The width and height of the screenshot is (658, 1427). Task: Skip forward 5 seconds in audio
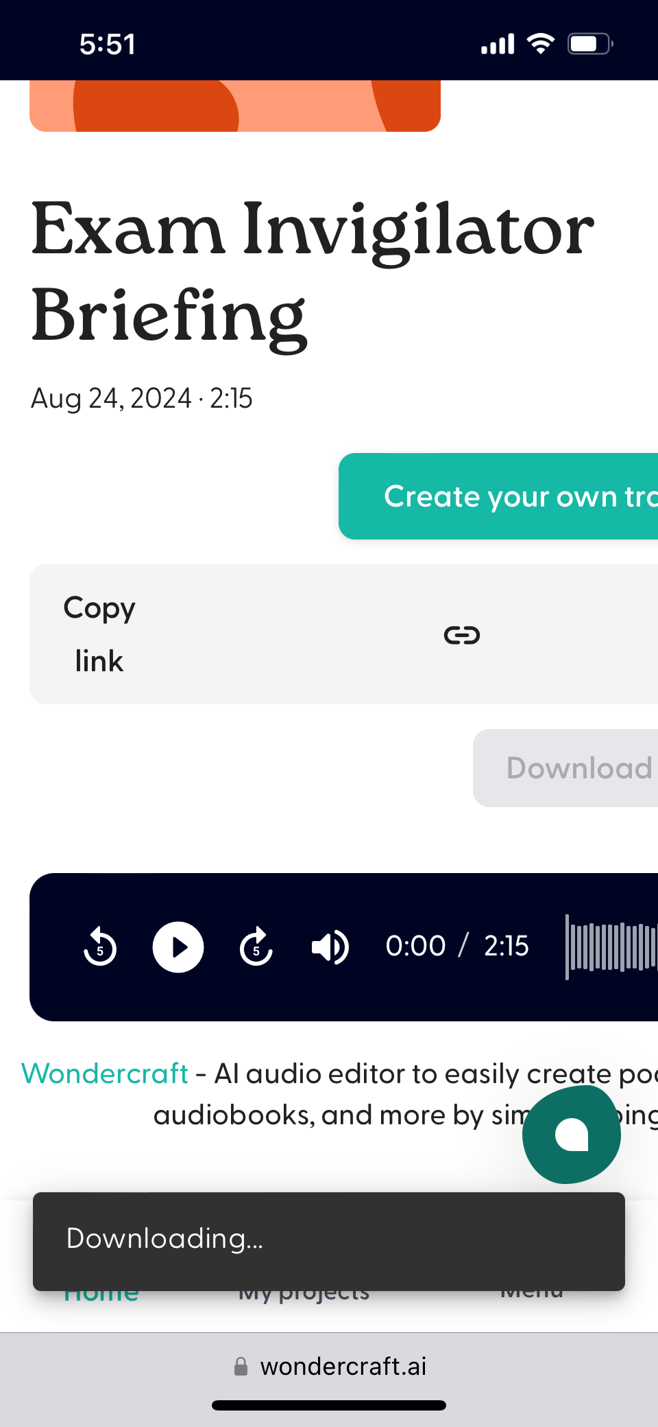click(x=256, y=947)
